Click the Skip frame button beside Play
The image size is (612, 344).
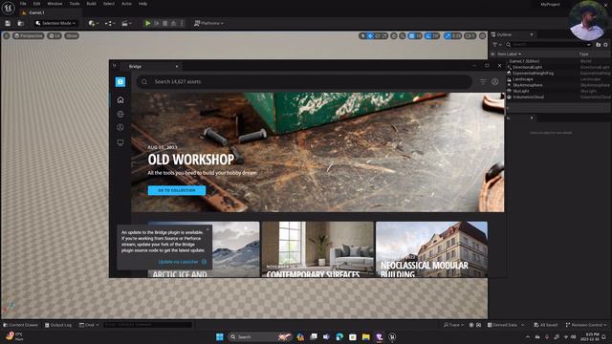(x=157, y=23)
